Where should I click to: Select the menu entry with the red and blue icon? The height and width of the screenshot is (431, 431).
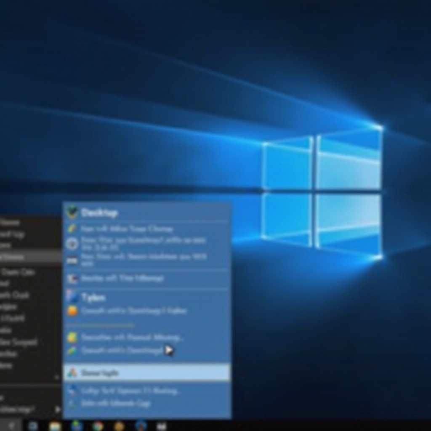click(122, 278)
